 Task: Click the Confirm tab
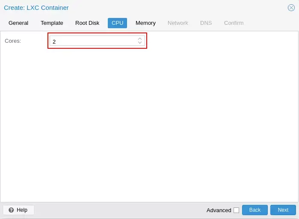pos(234,23)
